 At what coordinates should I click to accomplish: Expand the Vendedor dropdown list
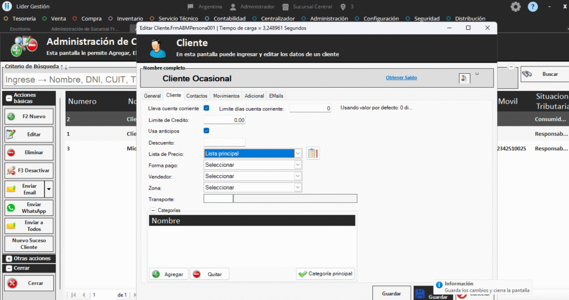[298, 176]
